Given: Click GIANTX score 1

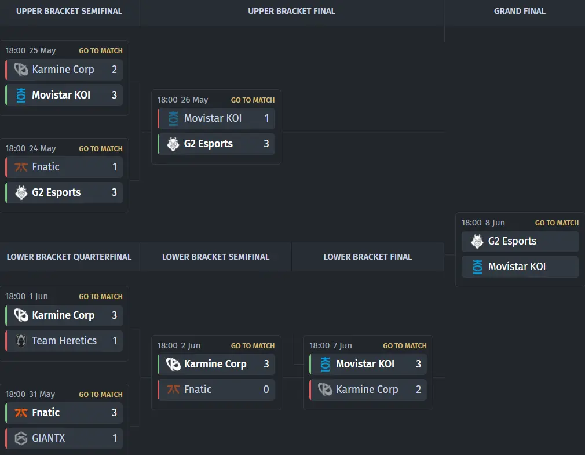Looking at the screenshot, I should click(x=115, y=438).
